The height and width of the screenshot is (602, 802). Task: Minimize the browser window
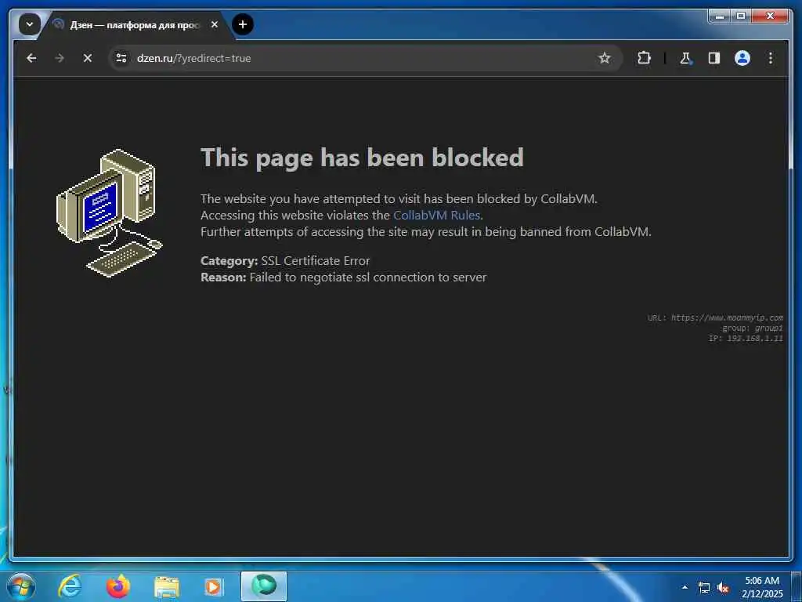(x=720, y=16)
